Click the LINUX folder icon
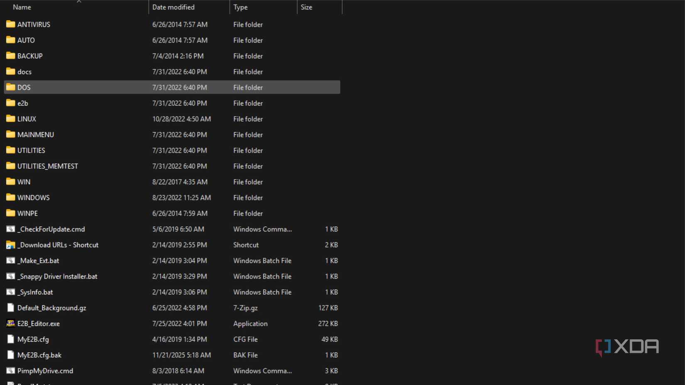Viewport: 685px width, 385px height. coord(11,119)
